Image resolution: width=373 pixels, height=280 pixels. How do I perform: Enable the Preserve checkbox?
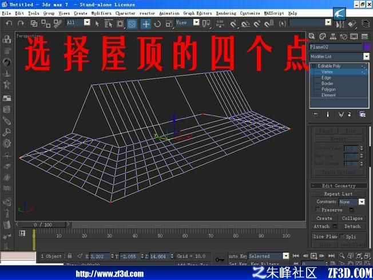click(318, 210)
